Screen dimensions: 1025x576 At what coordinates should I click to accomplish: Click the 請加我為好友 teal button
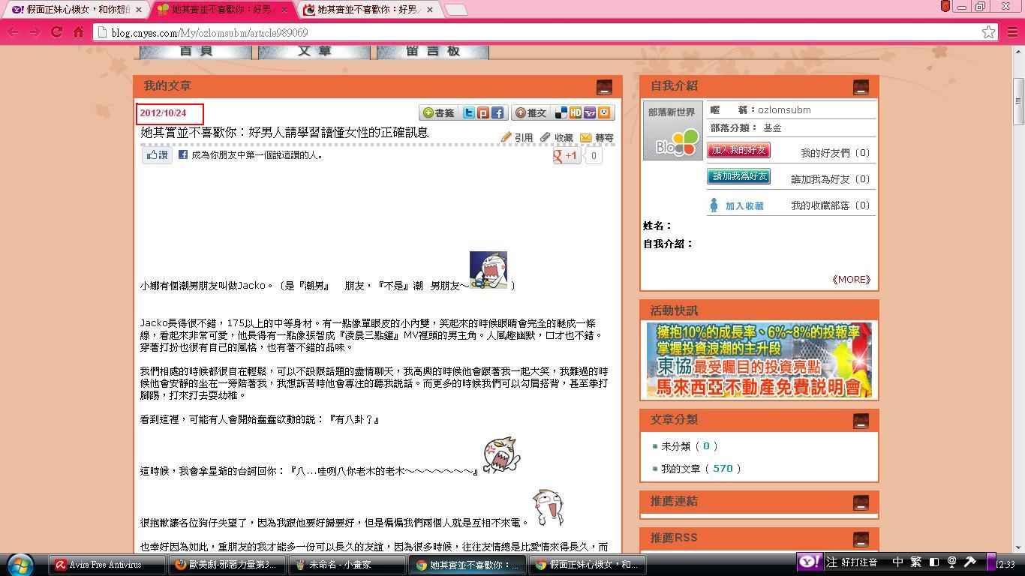tap(738, 176)
